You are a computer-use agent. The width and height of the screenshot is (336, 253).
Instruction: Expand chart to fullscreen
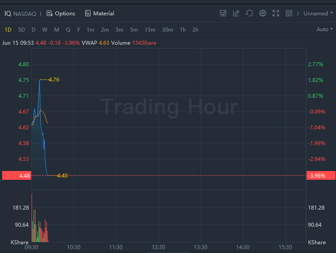click(x=276, y=13)
